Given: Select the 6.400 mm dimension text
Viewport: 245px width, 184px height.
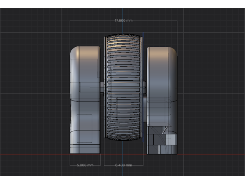Looking at the screenshot, I should [124, 165].
